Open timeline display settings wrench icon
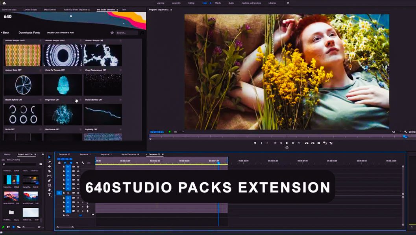 (x=83, y=163)
